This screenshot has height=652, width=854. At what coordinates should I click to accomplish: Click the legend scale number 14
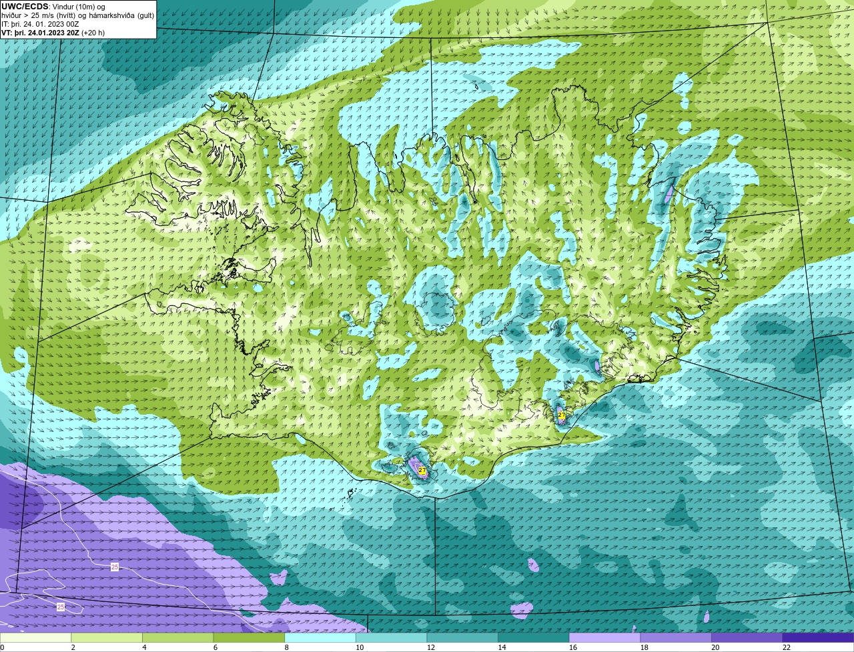502,647
